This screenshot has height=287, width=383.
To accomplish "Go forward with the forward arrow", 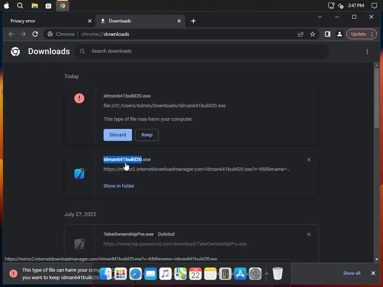I will pos(23,34).
